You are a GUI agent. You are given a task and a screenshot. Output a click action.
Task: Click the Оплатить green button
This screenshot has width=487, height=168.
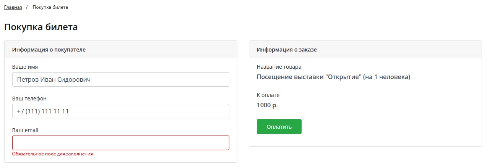(x=279, y=127)
